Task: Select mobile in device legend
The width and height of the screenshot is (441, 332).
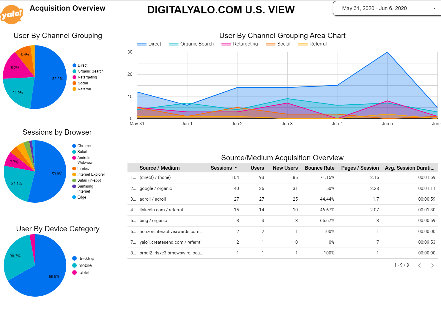Action: (x=82, y=265)
